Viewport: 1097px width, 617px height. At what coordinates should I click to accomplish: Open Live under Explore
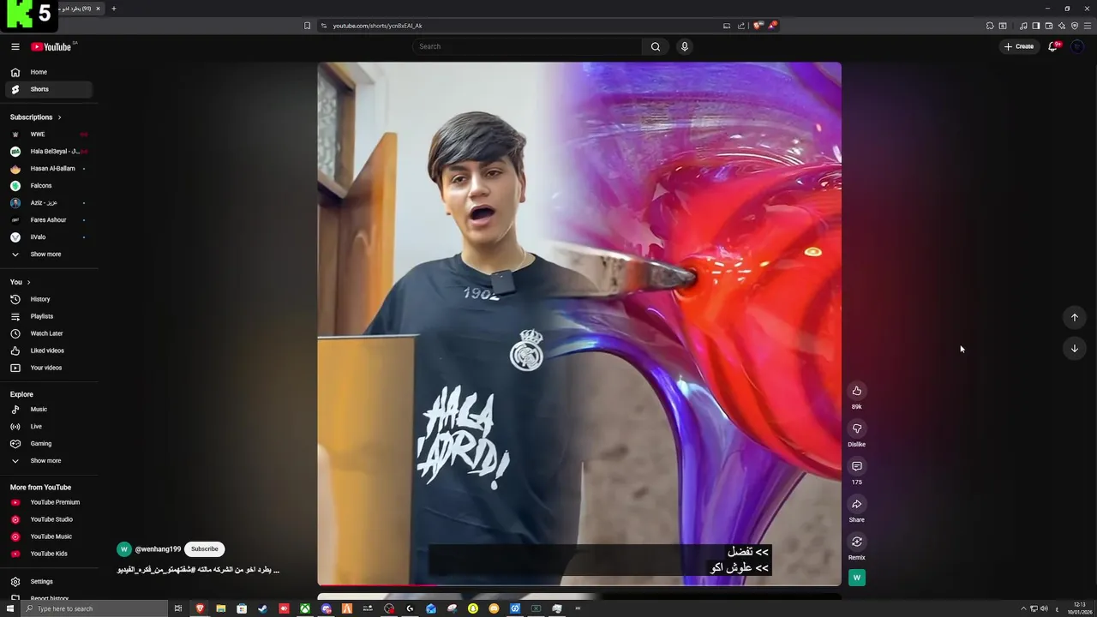(49, 427)
